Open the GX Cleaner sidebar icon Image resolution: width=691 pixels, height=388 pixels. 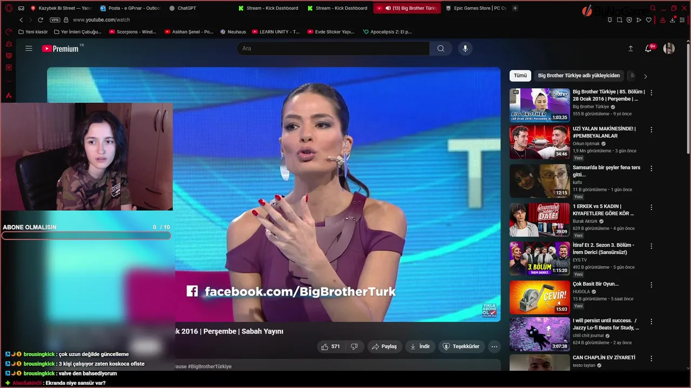[x=9, y=44]
